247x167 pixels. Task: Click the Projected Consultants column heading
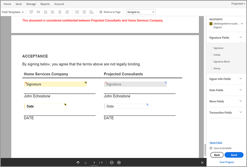123,74
